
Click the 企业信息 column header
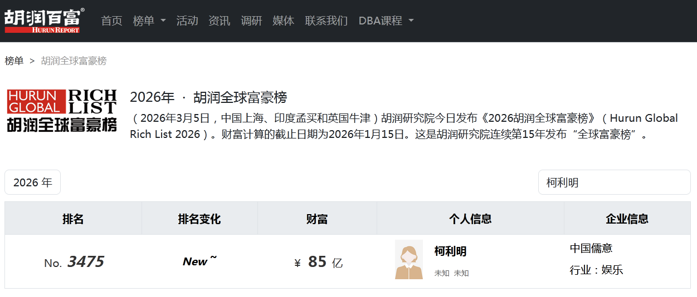point(627,219)
